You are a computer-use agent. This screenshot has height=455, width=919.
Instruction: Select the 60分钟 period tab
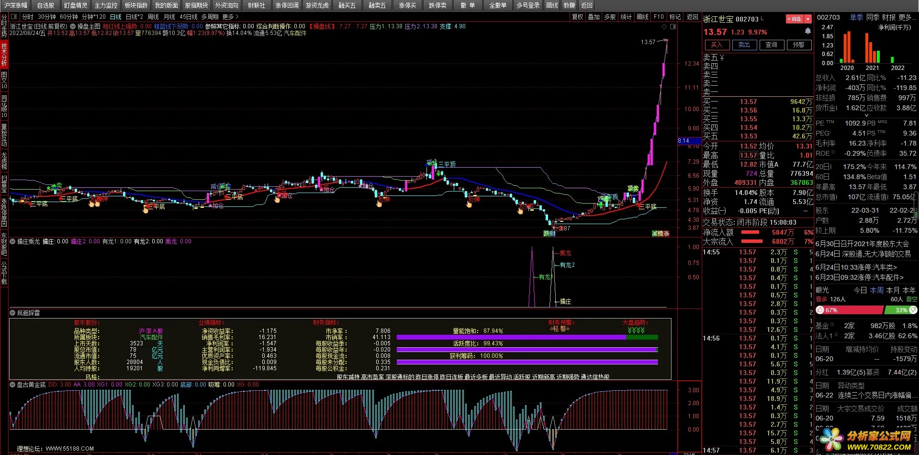[69, 17]
